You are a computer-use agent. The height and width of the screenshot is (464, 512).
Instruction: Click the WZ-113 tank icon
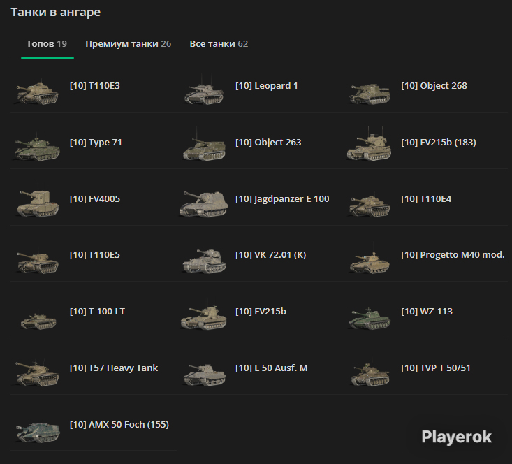370,319
